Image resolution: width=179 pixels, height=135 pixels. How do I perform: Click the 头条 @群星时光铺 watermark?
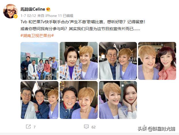tap(157, 129)
